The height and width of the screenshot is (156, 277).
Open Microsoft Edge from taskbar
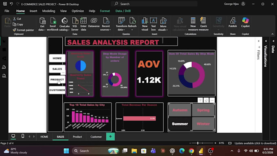(182, 151)
